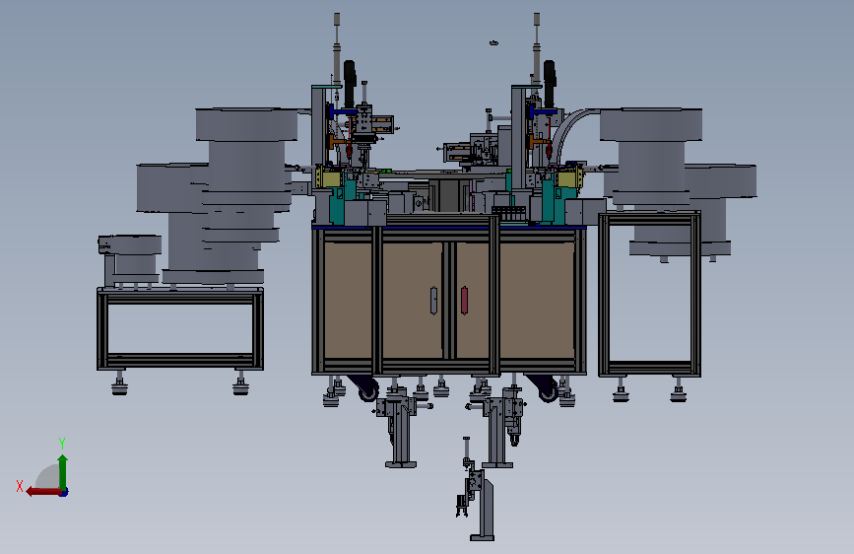
Task: Select the empty aluminum frame stand on the right
Action: 649,295
